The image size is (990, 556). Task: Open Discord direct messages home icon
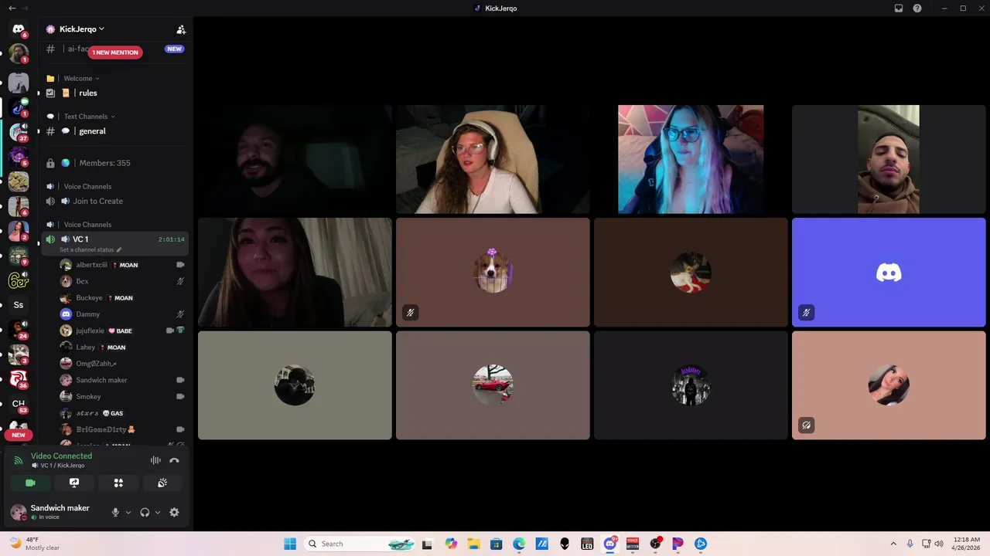[19, 29]
